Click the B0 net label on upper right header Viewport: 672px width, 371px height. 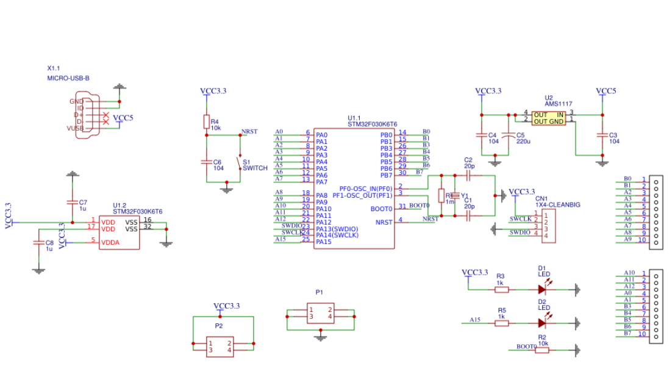coord(627,178)
